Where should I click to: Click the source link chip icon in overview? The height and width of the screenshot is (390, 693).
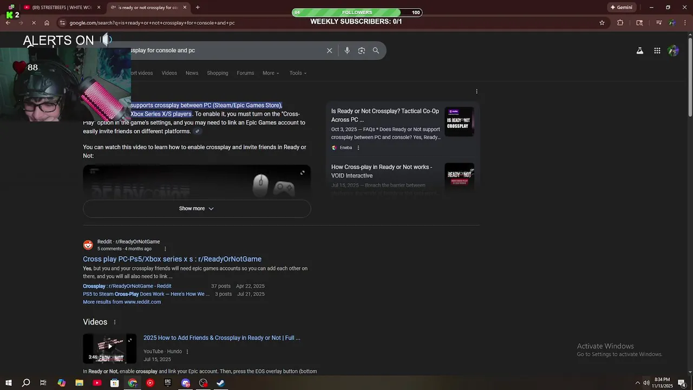198,132
